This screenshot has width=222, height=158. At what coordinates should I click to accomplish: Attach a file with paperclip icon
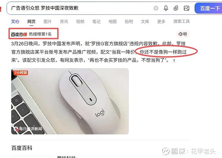coord(176,8)
